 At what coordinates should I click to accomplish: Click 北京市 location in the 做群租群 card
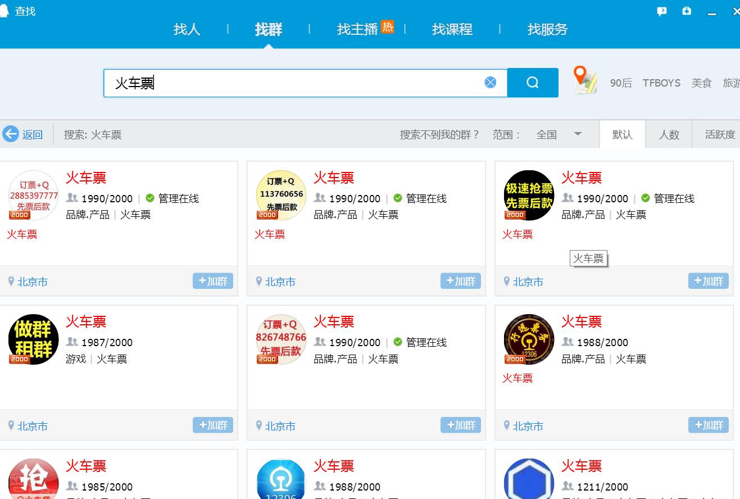point(33,427)
